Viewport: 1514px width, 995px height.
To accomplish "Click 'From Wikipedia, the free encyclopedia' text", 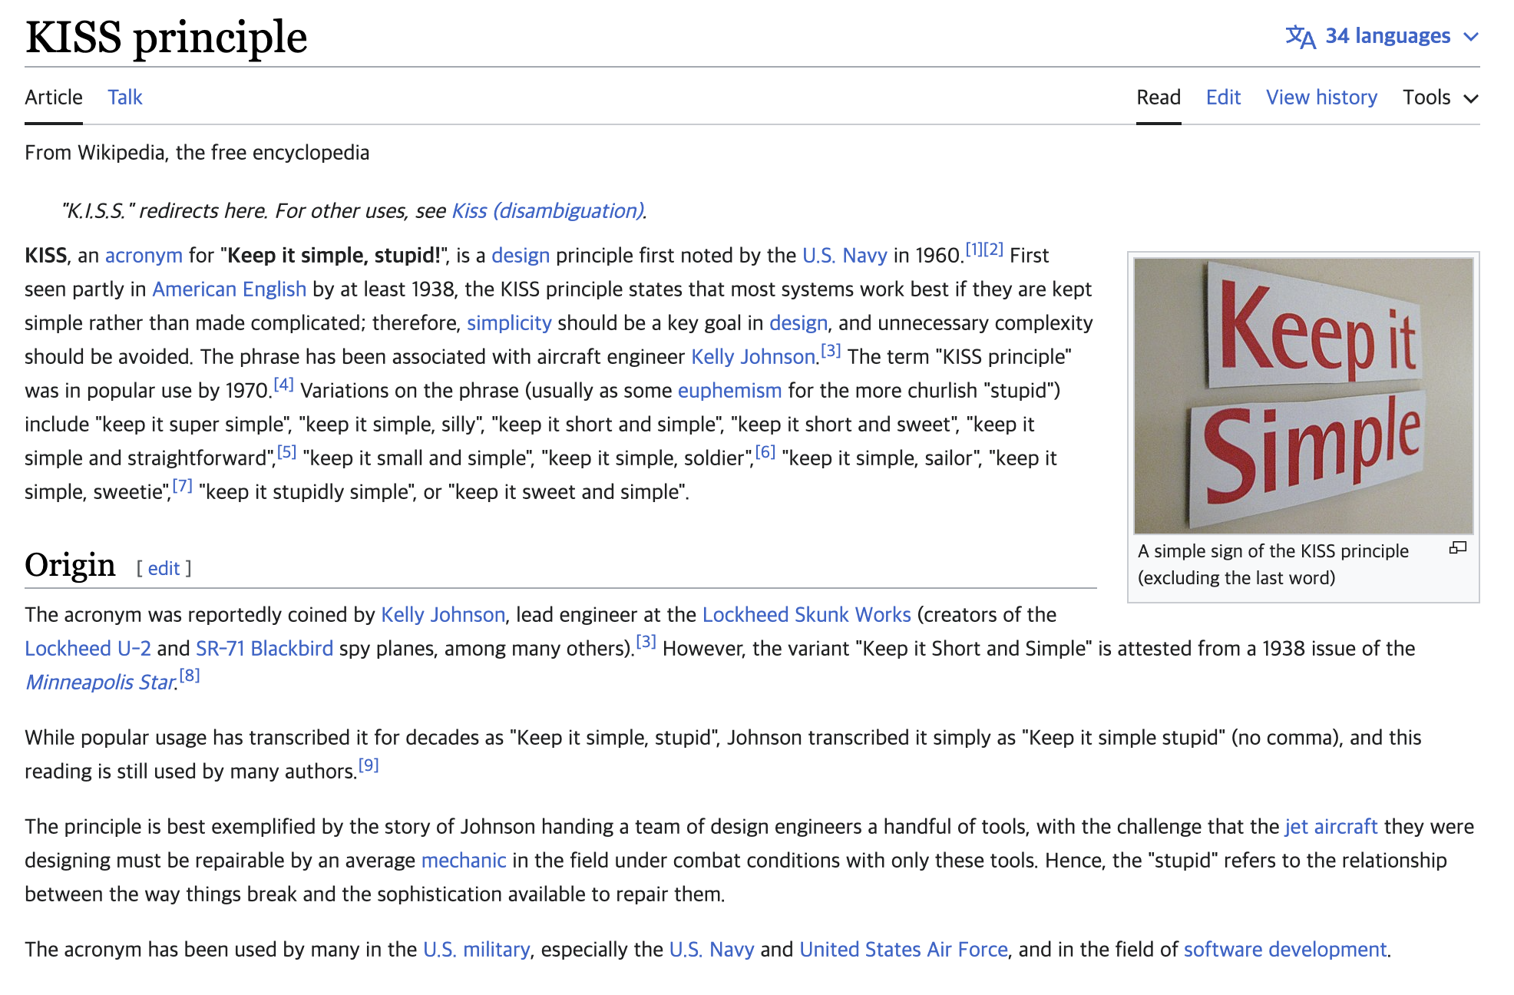I will click(x=197, y=153).
